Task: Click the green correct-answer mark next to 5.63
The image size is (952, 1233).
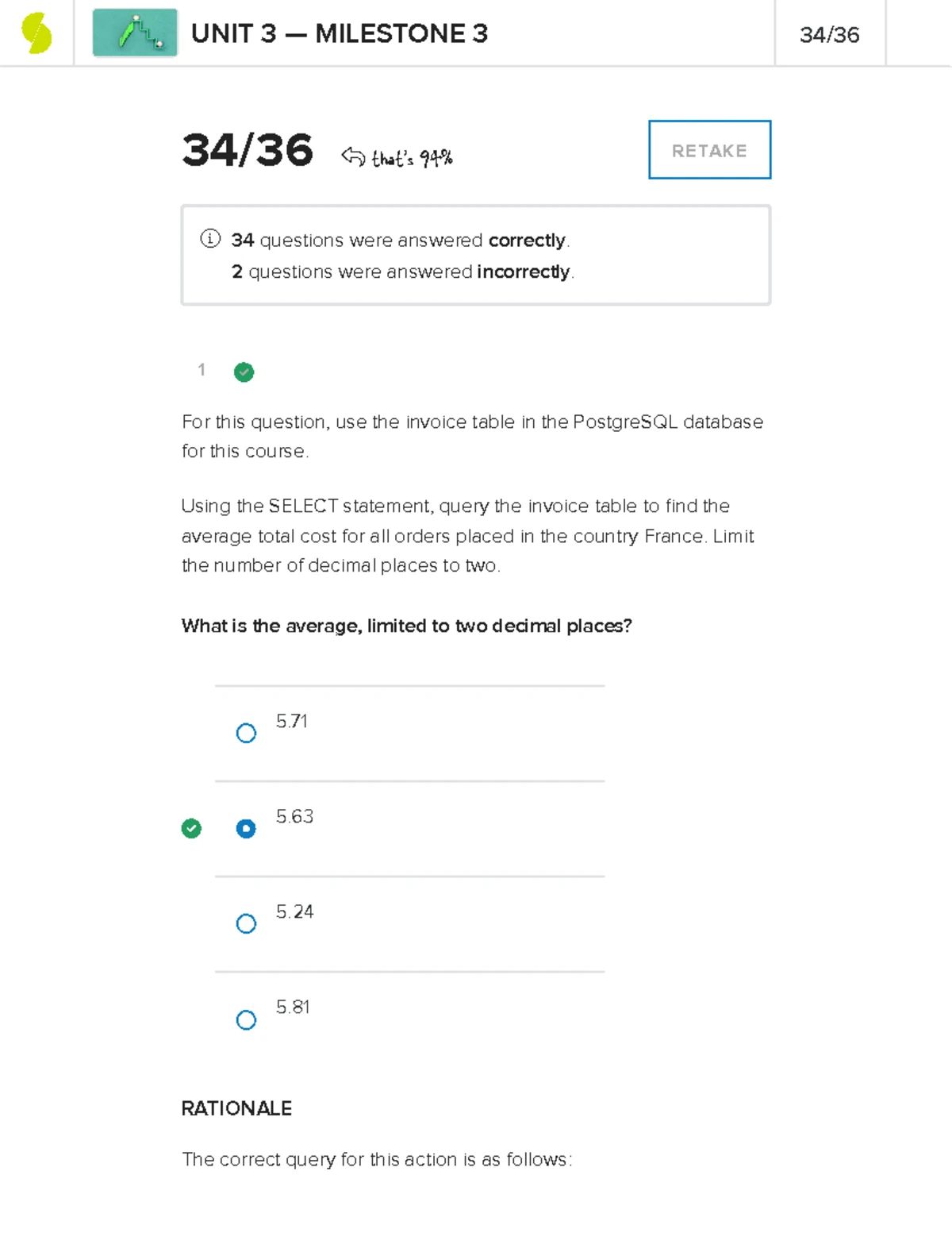Action: 191,828
